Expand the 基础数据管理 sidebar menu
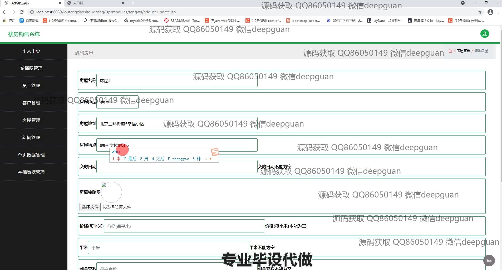The width and height of the screenshot is (502, 270). click(x=31, y=172)
